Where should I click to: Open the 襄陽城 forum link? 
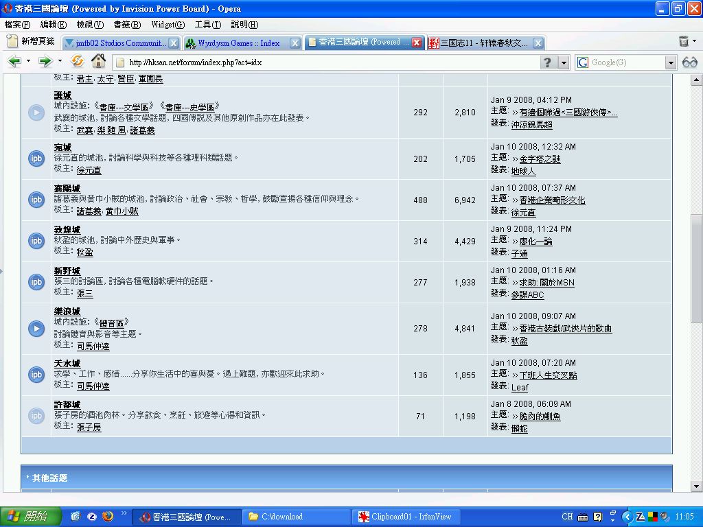[67, 189]
